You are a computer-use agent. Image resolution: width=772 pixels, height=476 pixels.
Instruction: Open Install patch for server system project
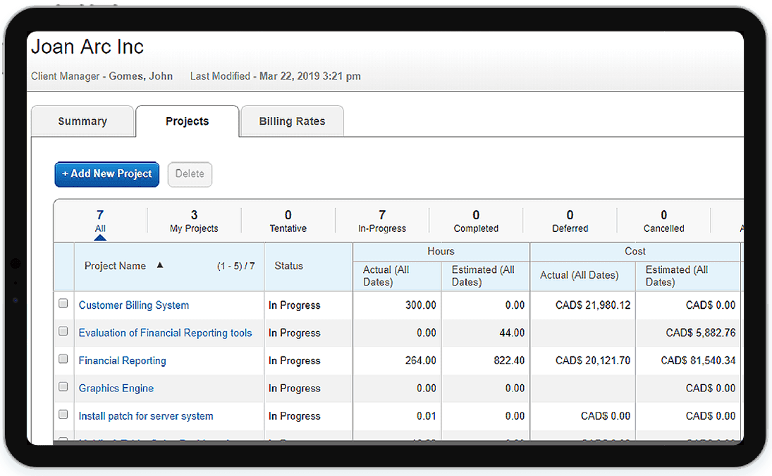pyautogui.click(x=146, y=416)
